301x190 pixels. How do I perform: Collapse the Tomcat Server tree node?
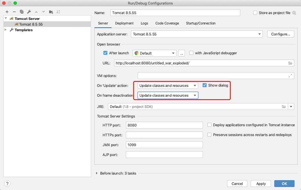tap(6, 19)
